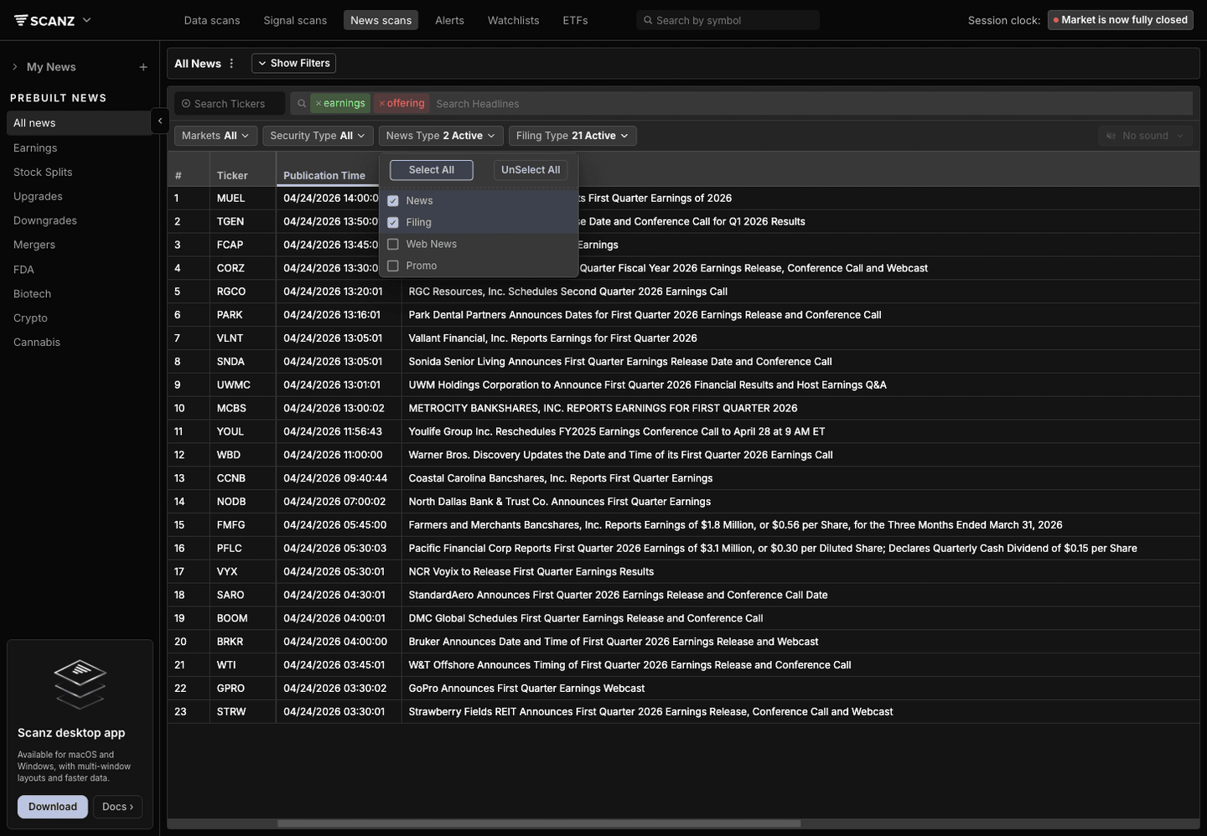This screenshot has width=1207, height=836.
Task: Click the muted speaker icon
Action: [x=1111, y=136]
